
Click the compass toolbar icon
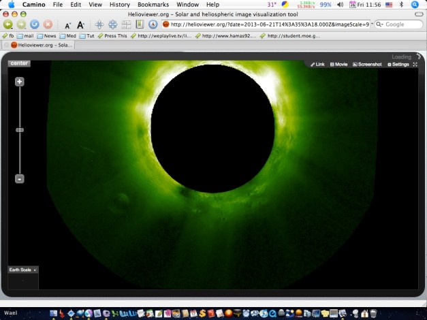point(153,25)
